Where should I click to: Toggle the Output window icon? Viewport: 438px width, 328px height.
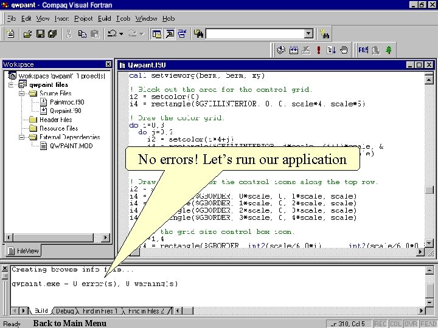(170, 34)
